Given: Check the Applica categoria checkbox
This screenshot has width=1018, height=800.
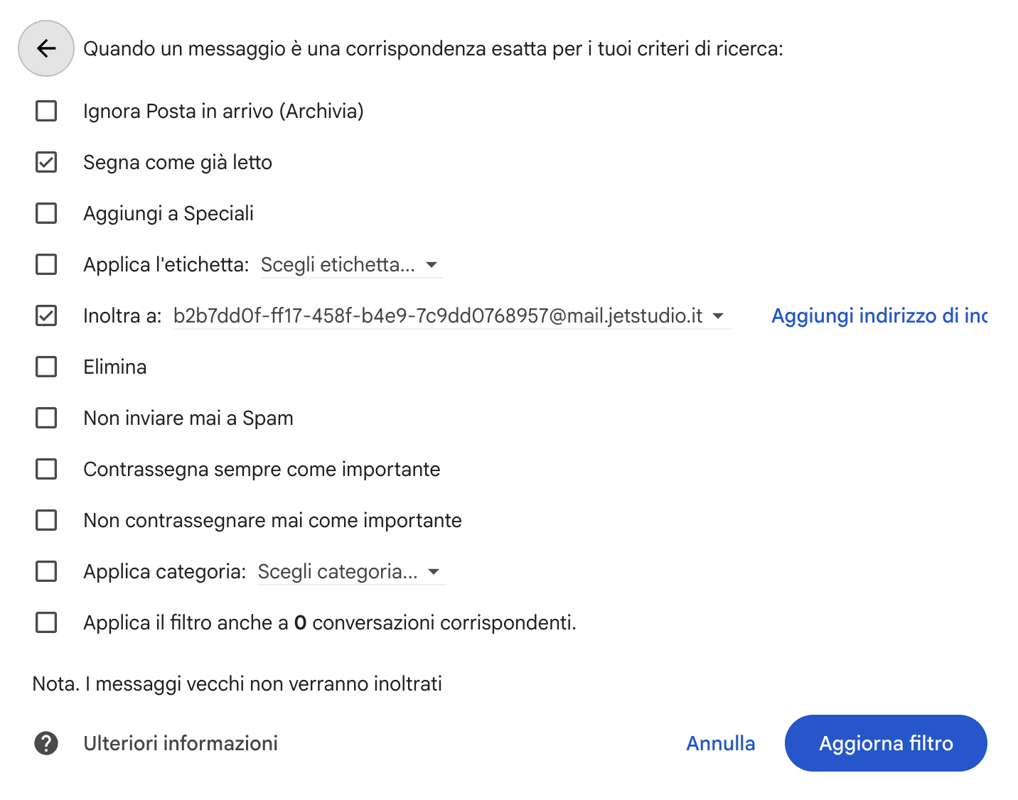Looking at the screenshot, I should pos(46,571).
